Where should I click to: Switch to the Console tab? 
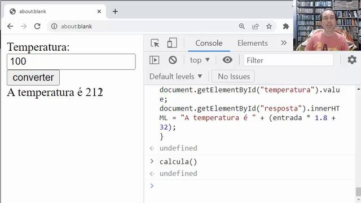tap(209, 43)
